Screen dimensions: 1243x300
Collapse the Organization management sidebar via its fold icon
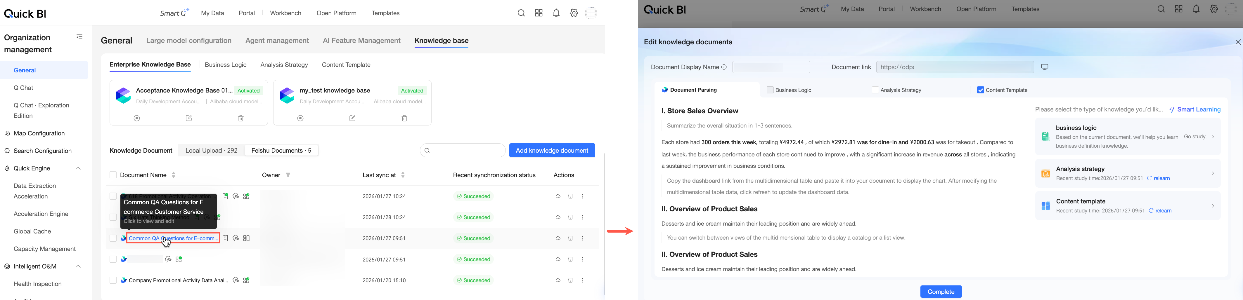coord(79,38)
